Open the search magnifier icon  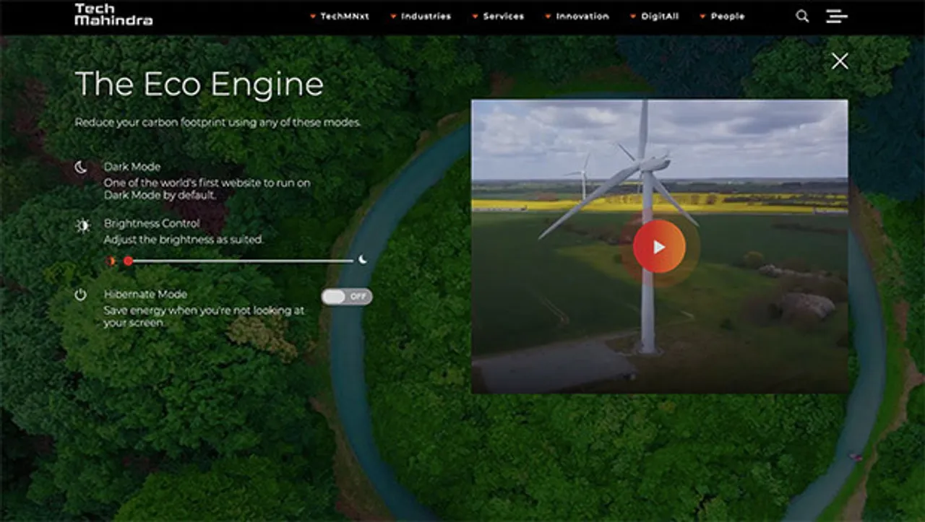click(x=802, y=16)
